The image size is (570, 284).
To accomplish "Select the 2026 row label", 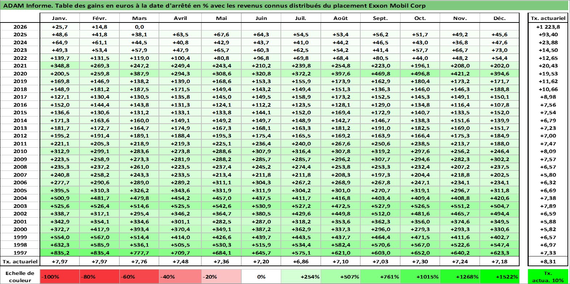I will click(20, 27).
